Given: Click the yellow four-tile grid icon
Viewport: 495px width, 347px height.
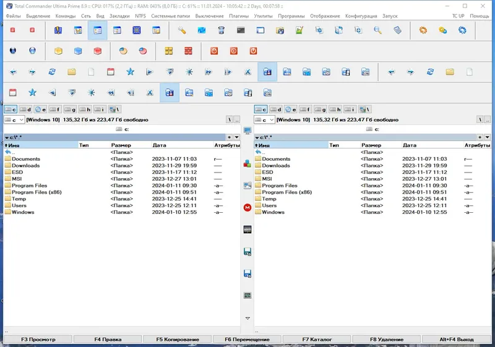Looking at the screenshot, I should [x=169, y=51].
